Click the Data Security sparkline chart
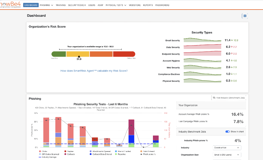 (x=202, y=47)
